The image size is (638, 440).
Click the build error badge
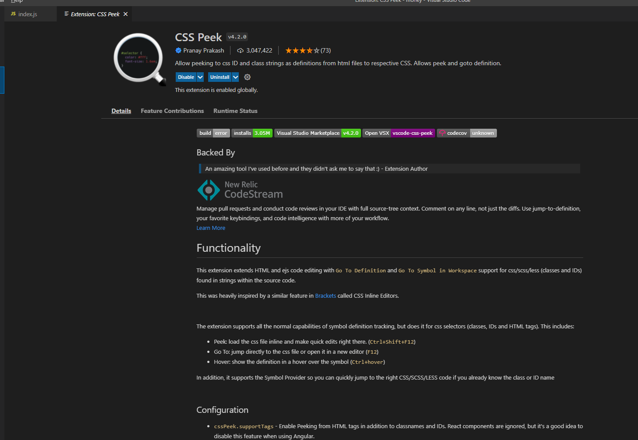(213, 133)
